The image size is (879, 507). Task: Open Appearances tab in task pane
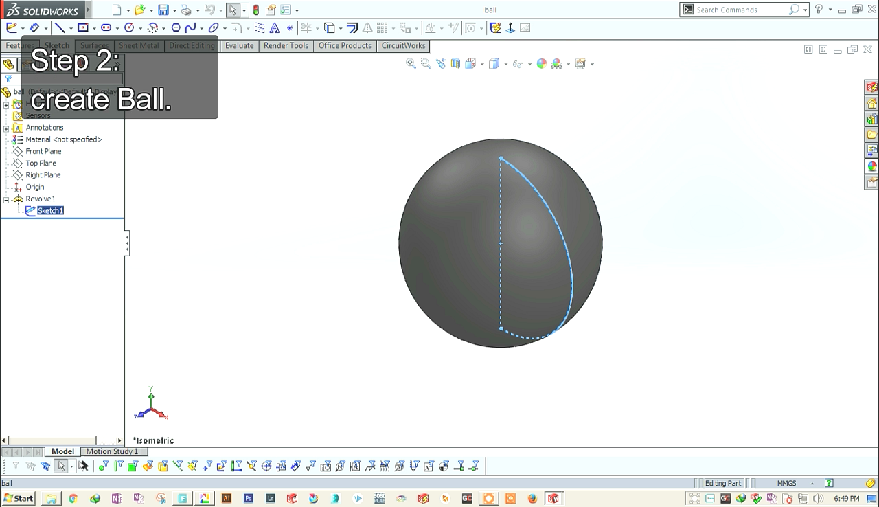click(x=872, y=166)
